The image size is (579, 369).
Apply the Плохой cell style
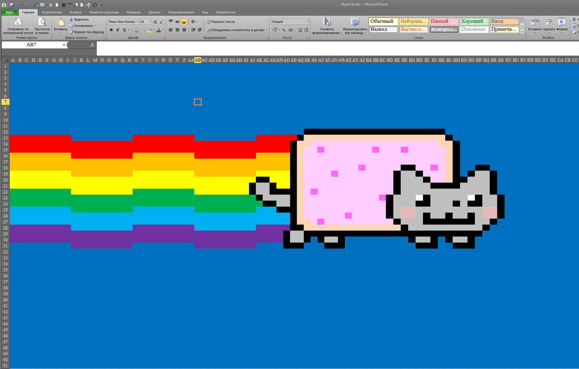coord(444,21)
